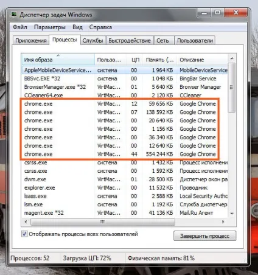Click horizontal scrollbar right arrow
The height and width of the screenshot is (275, 258).
223,222
